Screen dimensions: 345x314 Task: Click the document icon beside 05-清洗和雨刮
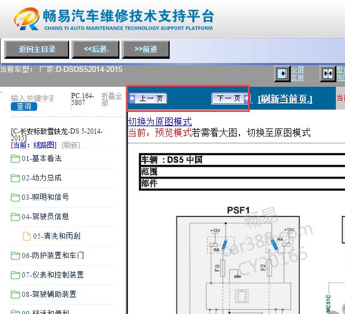tap(27, 236)
